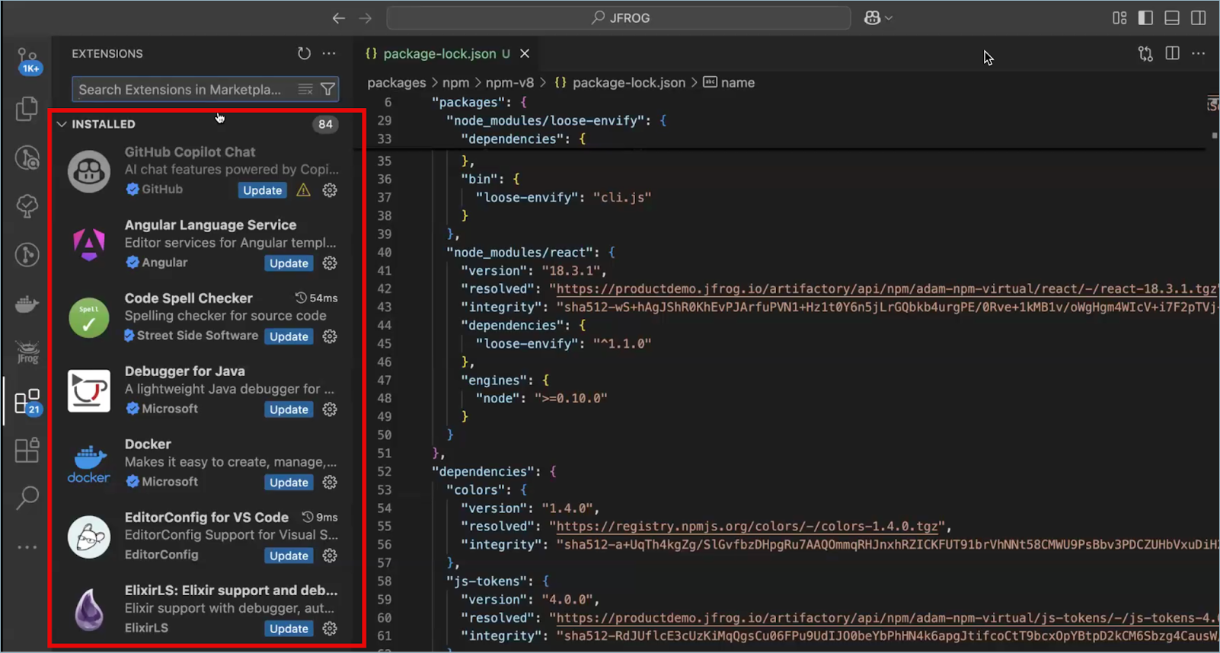Viewport: 1220px width, 653px height.
Task: Update the Docker extension
Action: point(289,483)
